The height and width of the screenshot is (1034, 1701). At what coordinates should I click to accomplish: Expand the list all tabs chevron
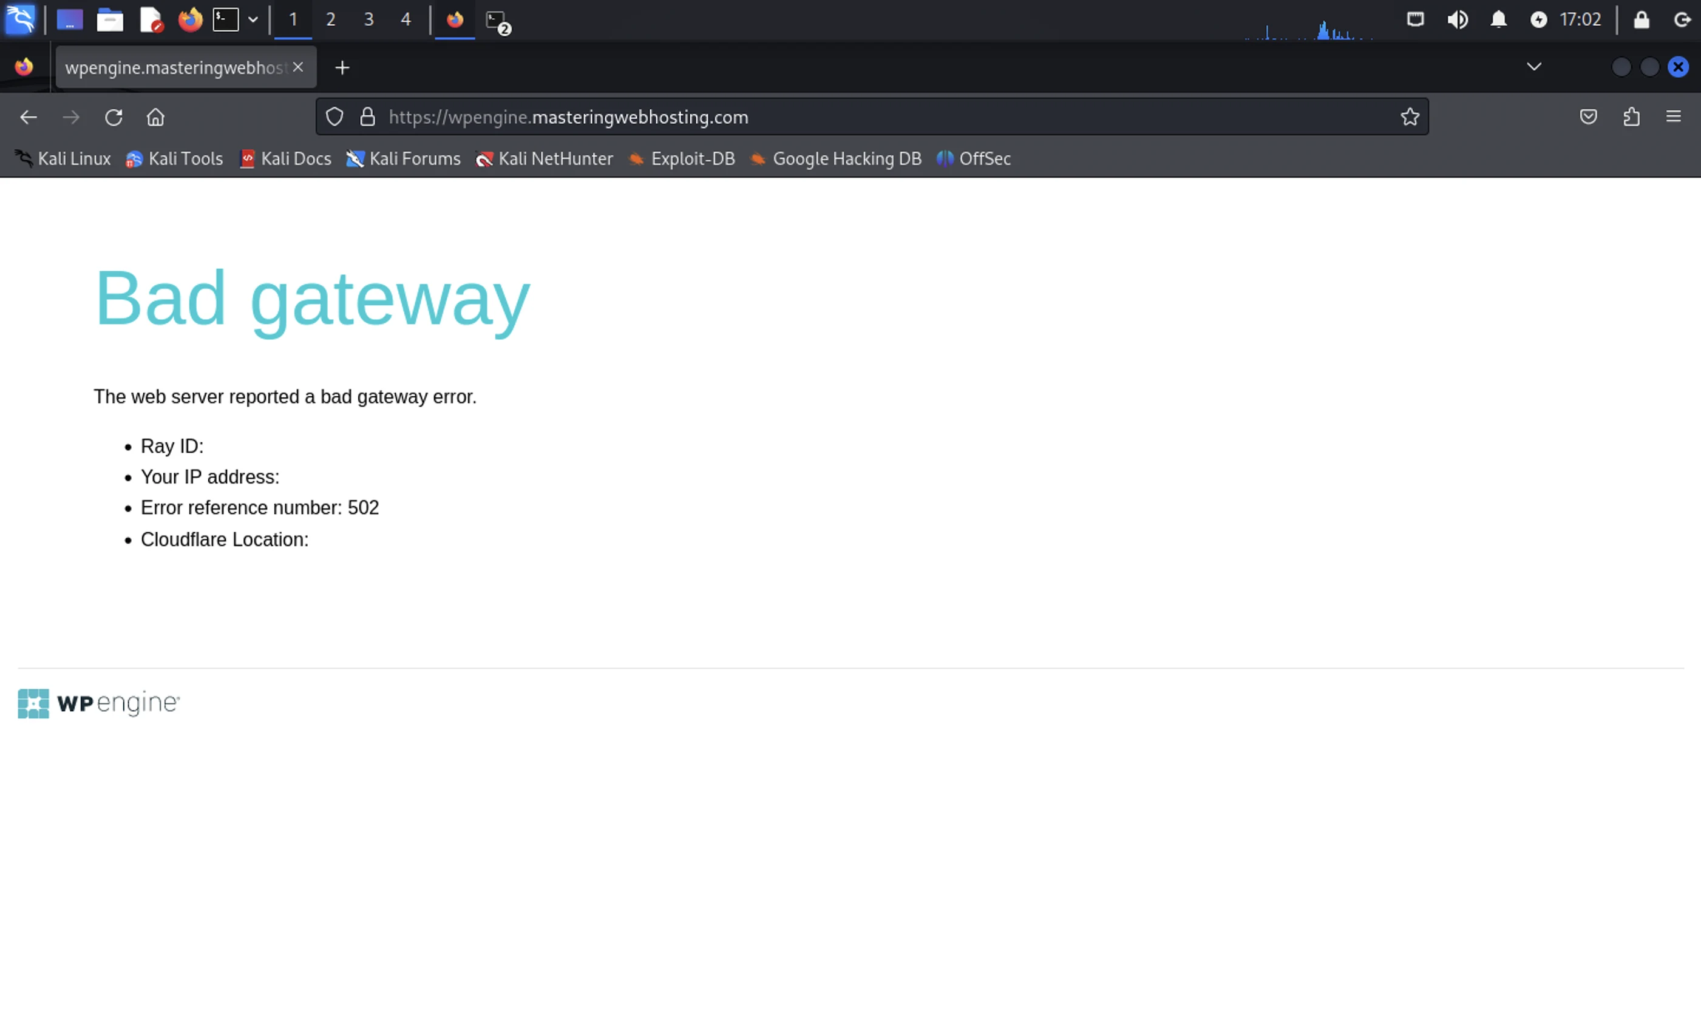[1534, 67]
